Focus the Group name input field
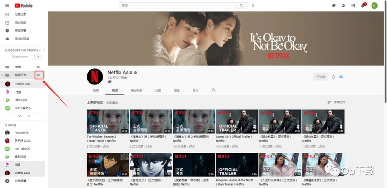Viewport: 387px width, 188px height. [x=19, y=57]
